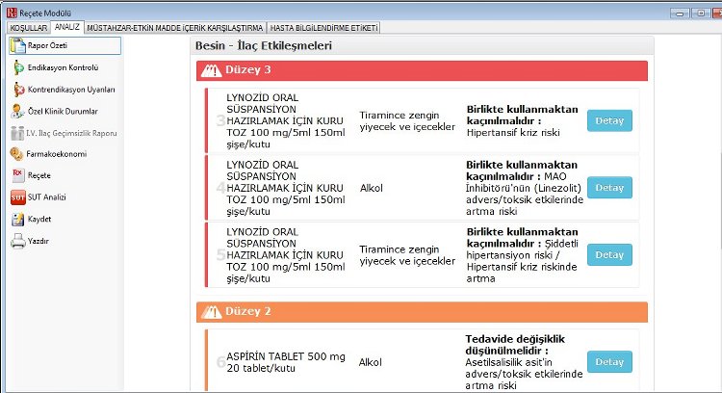
Task: Click the Yazdır label
Action: pyautogui.click(x=38, y=241)
